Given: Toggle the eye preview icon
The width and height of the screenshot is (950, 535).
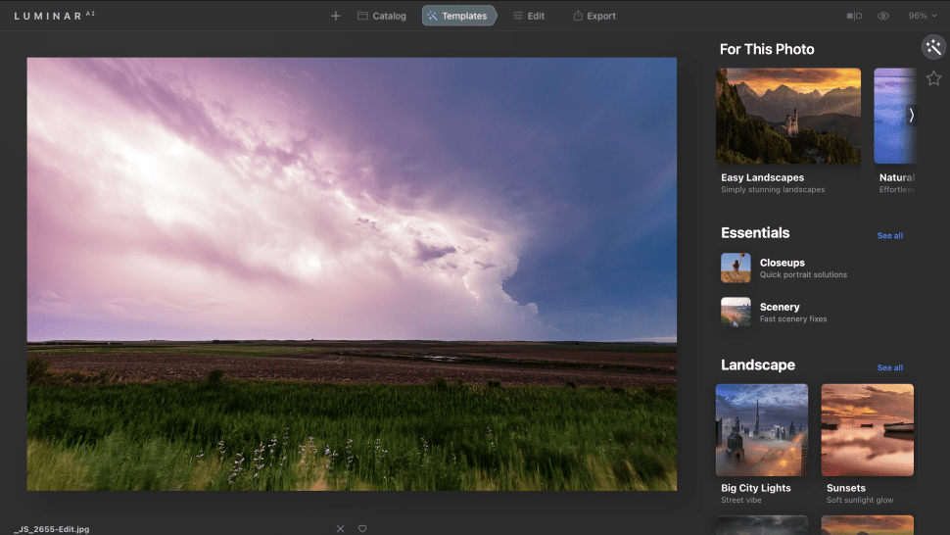Looking at the screenshot, I should click(x=883, y=16).
